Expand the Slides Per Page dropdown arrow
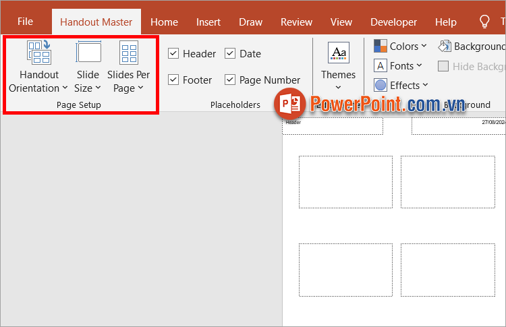The height and width of the screenshot is (327, 506). tap(140, 88)
